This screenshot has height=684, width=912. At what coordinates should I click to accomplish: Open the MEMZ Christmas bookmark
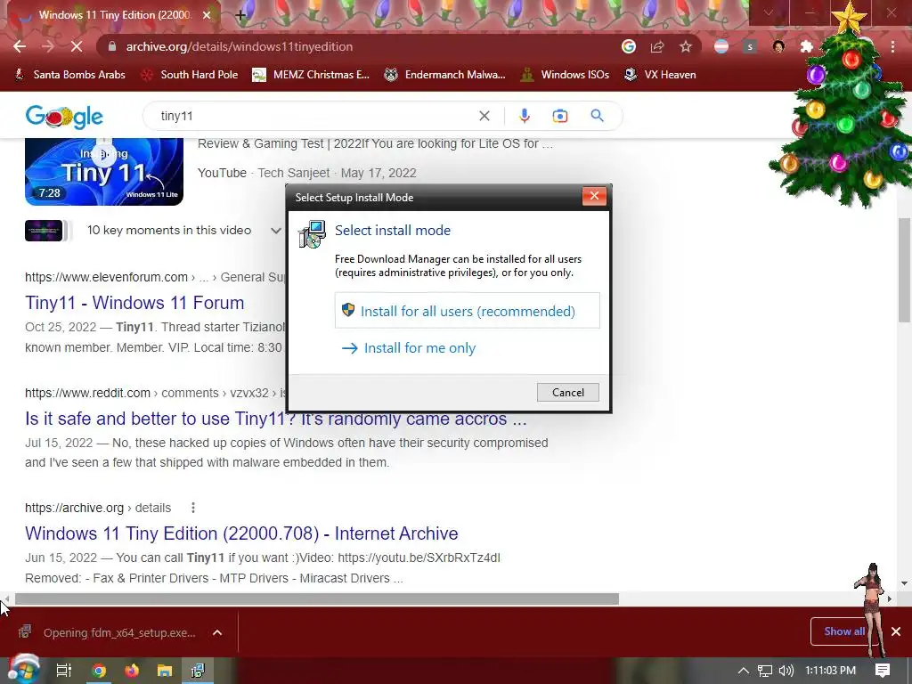311,75
